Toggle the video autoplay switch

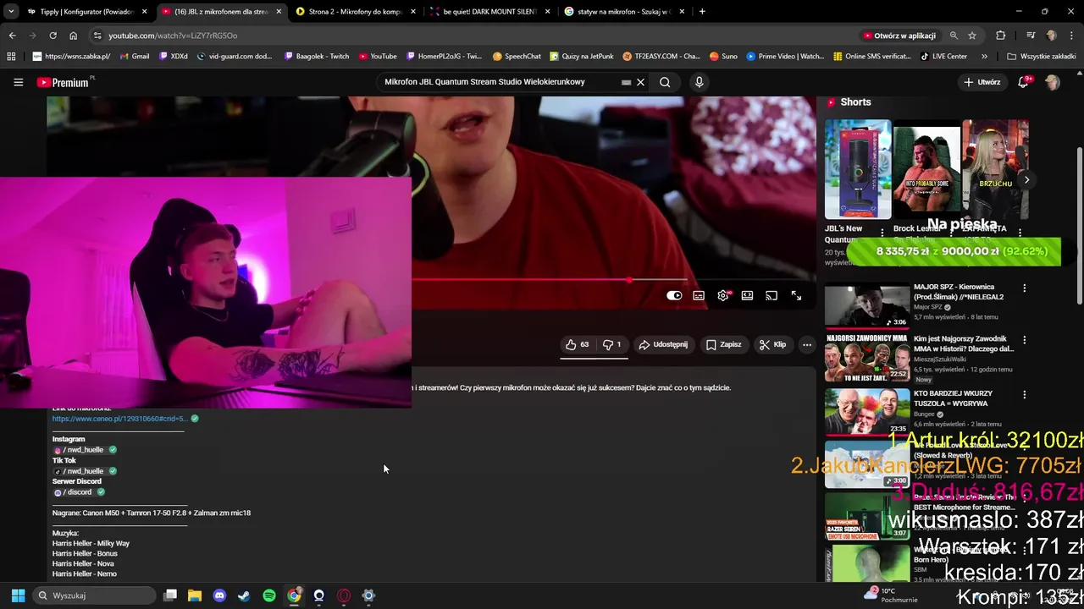pos(674,295)
